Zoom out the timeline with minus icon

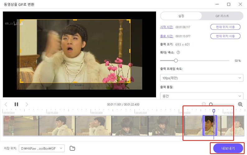pyautogui.click(x=204, y=104)
